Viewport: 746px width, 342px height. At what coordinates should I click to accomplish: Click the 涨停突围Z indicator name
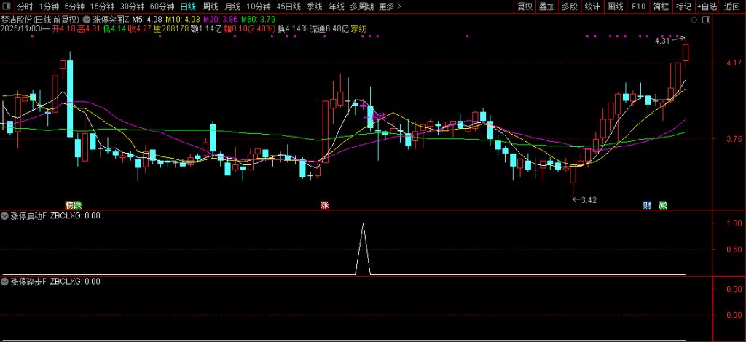click(x=111, y=20)
